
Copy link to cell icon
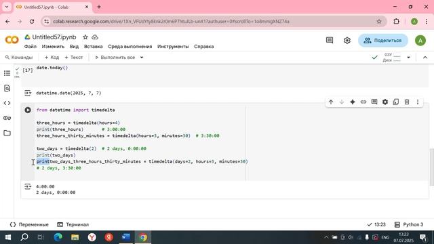(363, 102)
